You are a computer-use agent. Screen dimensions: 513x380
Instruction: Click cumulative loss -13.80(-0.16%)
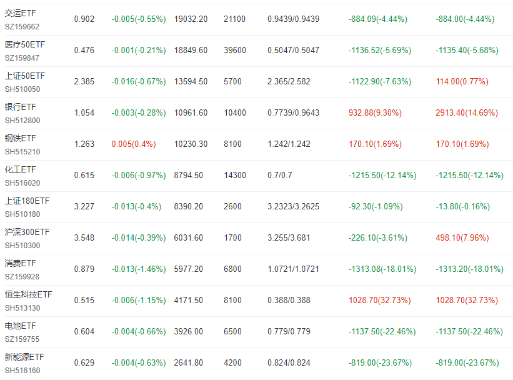point(462,206)
